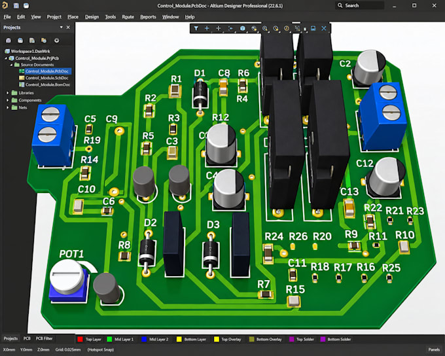Open the Reports menu
Screen dimensions: 445x356
coord(148,17)
